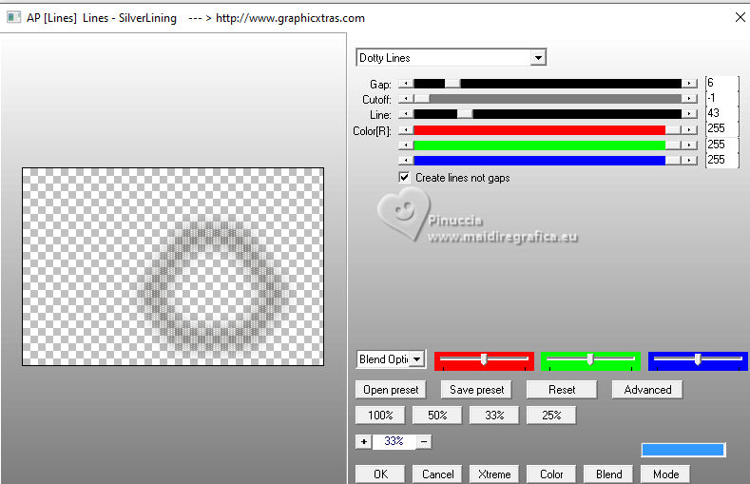Click the red Color[R] value field
Viewport: 750px width, 484px height.
722,128
